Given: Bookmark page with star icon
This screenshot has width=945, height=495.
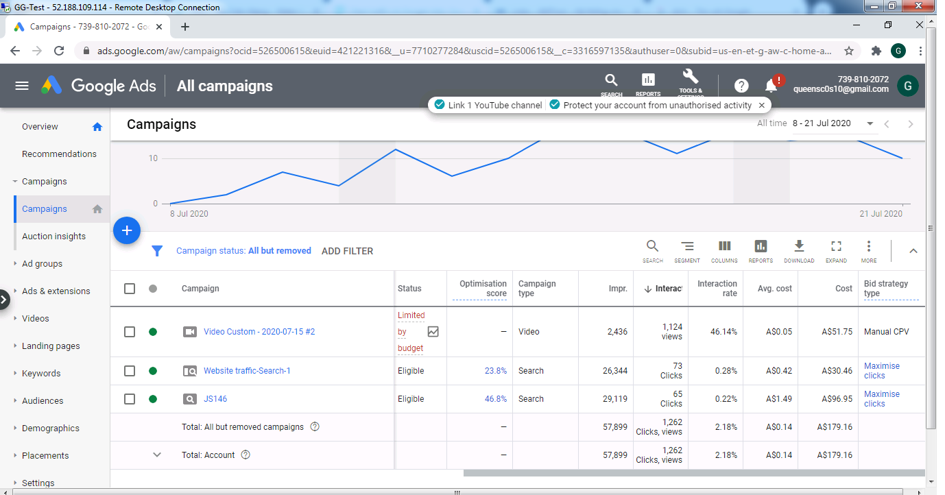Looking at the screenshot, I should coord(849,51).
